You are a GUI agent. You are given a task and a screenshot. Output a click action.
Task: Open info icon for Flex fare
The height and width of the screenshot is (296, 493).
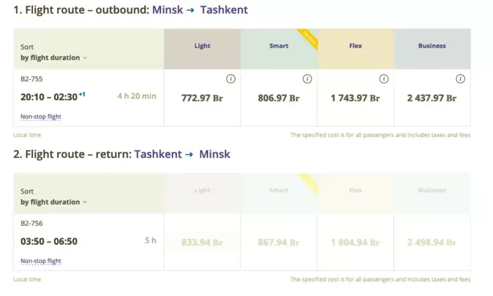(x=384, y=79)
